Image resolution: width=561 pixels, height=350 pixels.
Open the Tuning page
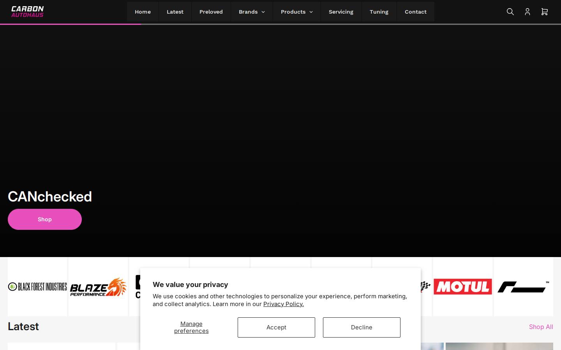379,12
